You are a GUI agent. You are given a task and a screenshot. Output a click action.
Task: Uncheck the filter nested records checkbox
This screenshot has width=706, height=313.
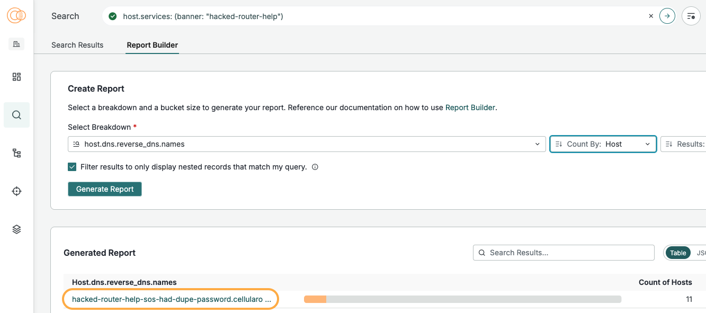click(72, 167)
